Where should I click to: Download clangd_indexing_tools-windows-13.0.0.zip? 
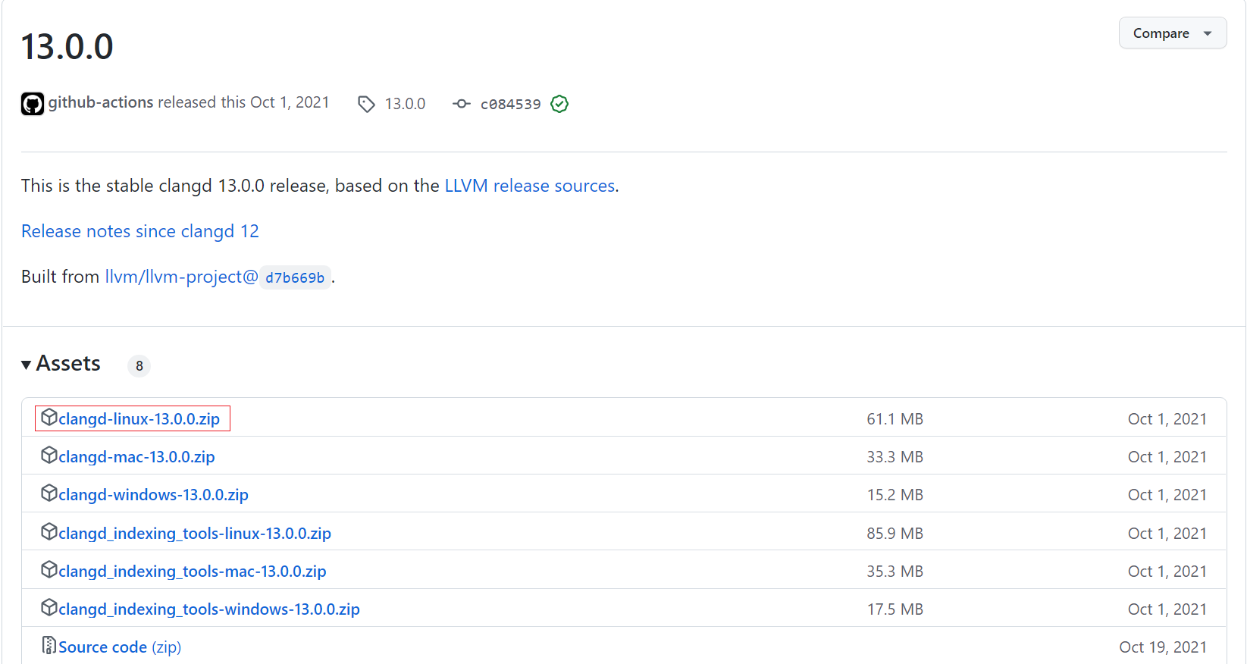tap(209, 609)
